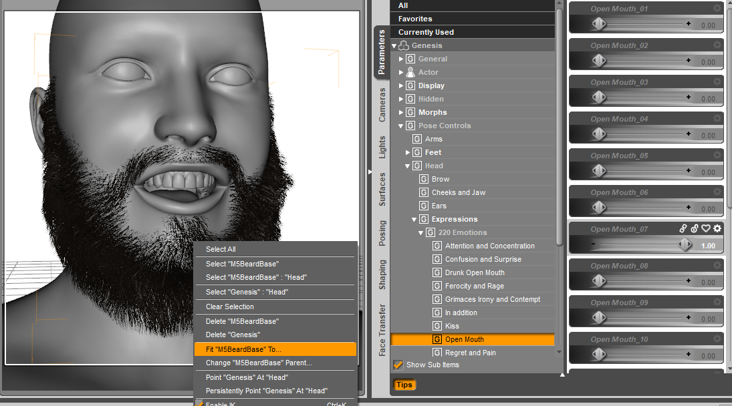Click minus end of Open Mouth_07 slider

[594, 244]
